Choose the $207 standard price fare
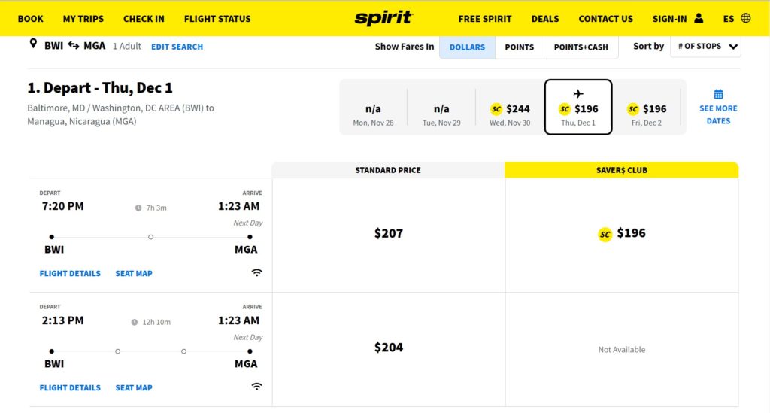Screen dimensions: 770x413 (x=389, y=233)
